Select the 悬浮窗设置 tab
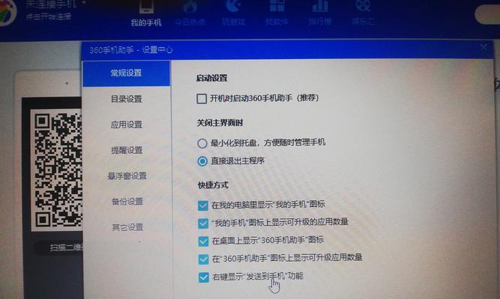 pyautogui.click(x=127, y=176)
